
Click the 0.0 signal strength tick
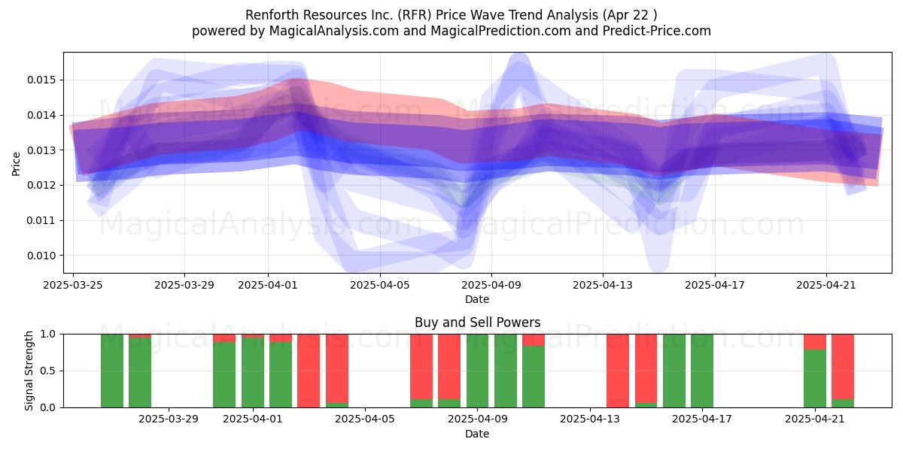pyautogui.click(x=50, y=407)
